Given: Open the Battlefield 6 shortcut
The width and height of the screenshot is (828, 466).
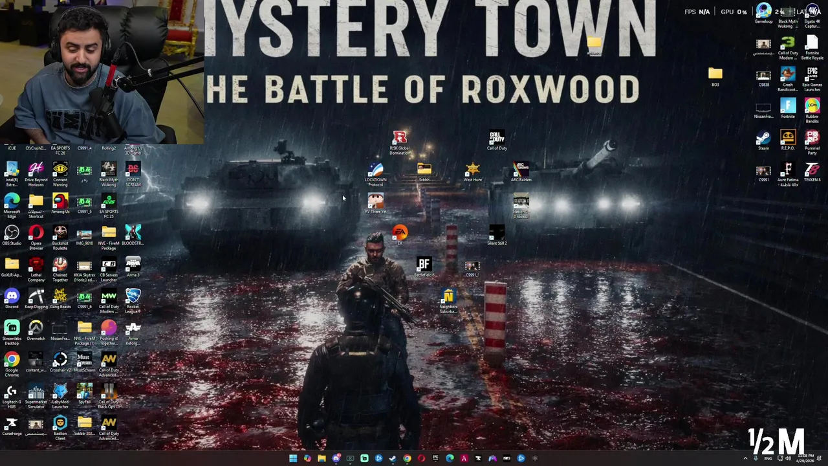Looking at the screenshot, I should click(424, 267).
